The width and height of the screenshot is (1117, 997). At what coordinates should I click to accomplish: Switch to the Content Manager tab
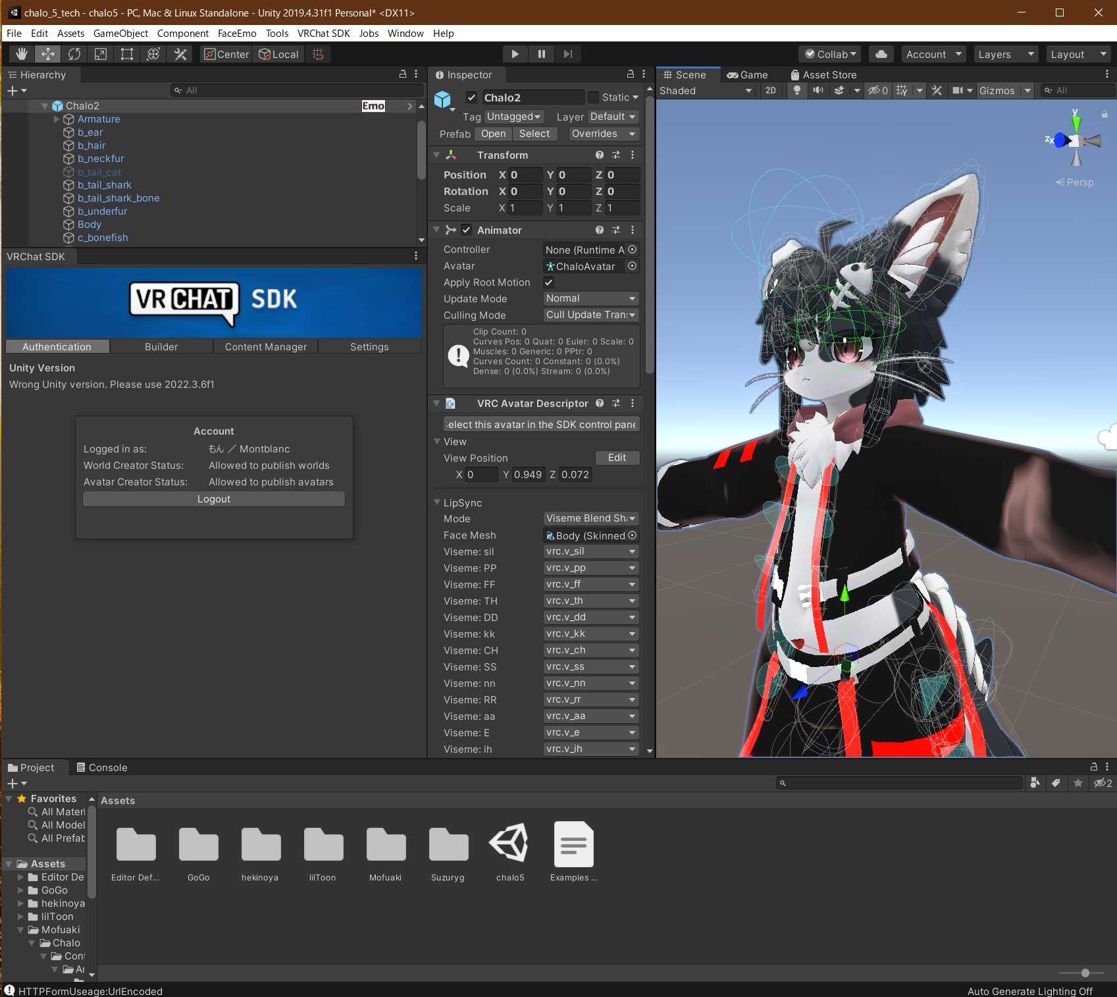(266, 347)
